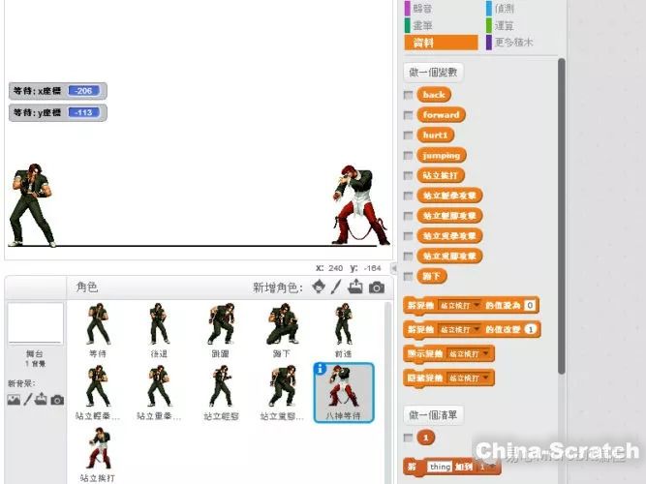Check the jumping variable checkbox

pos(409,156)
